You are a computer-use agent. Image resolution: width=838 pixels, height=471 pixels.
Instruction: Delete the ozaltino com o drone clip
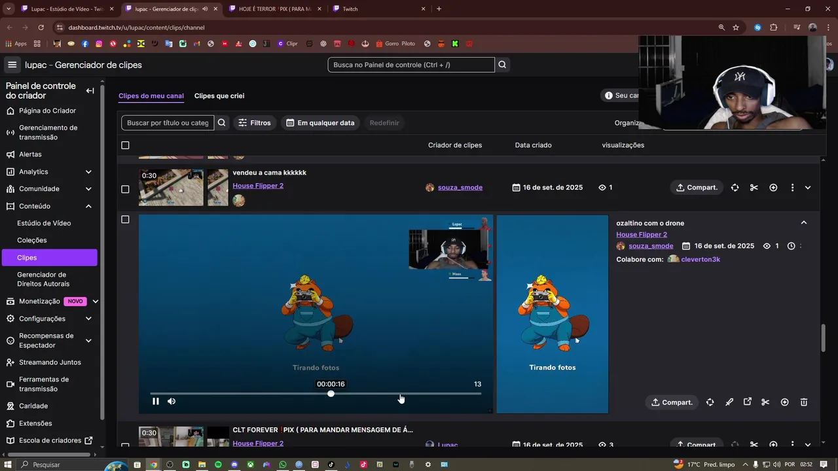pyautogui.click(x=804, y=402)
